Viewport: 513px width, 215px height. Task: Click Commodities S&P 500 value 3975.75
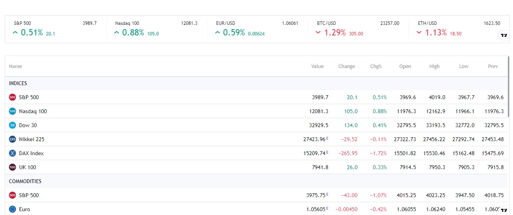(x=316, y=195)
